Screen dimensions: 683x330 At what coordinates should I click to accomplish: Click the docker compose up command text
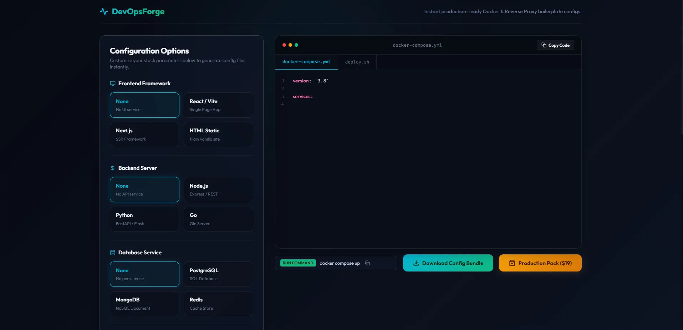tap(340, 263)
